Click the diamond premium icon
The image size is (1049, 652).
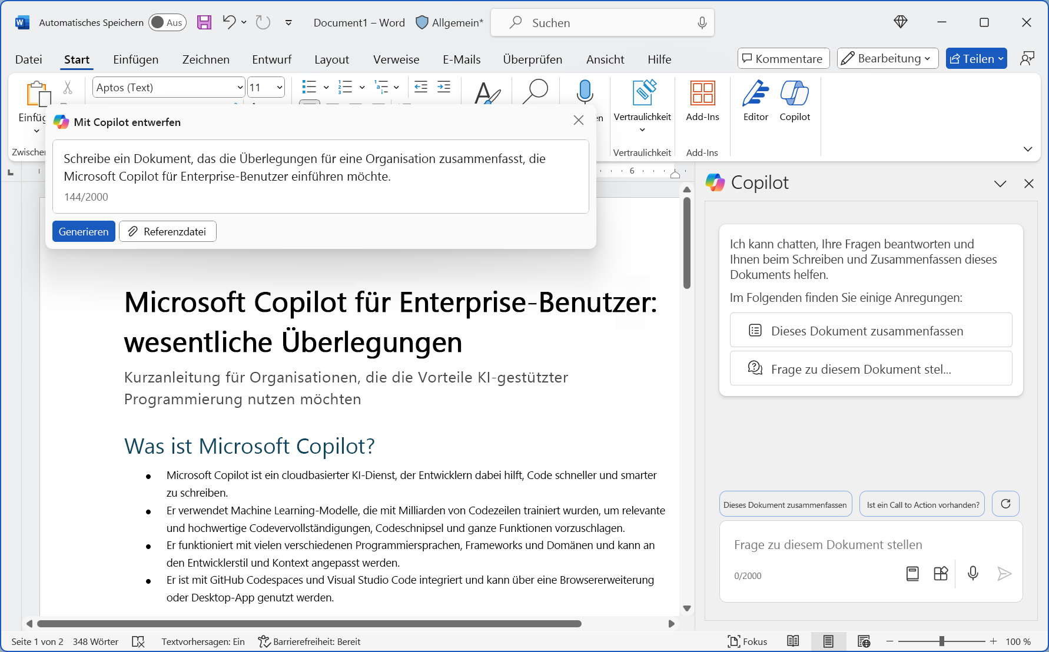point(901,22)
